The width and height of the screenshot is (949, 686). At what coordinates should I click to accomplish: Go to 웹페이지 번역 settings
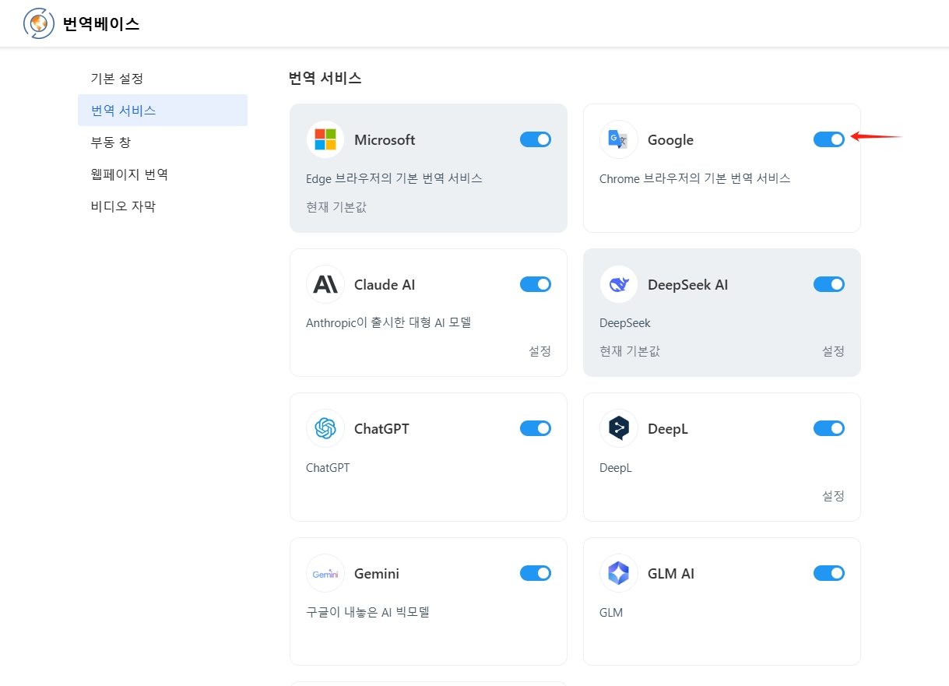pos(163,174)
